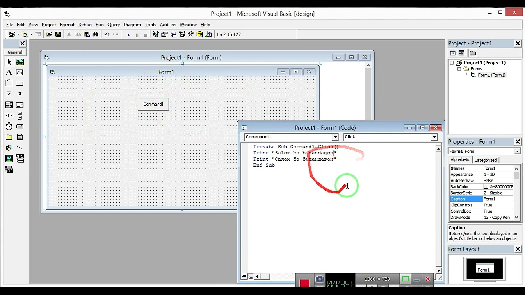Open the Debug menu
The height and width of the screenshot is (295, 525).
tap(85, 25)
